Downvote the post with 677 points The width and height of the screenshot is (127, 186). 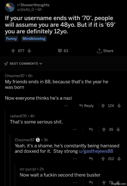point(29,51)
